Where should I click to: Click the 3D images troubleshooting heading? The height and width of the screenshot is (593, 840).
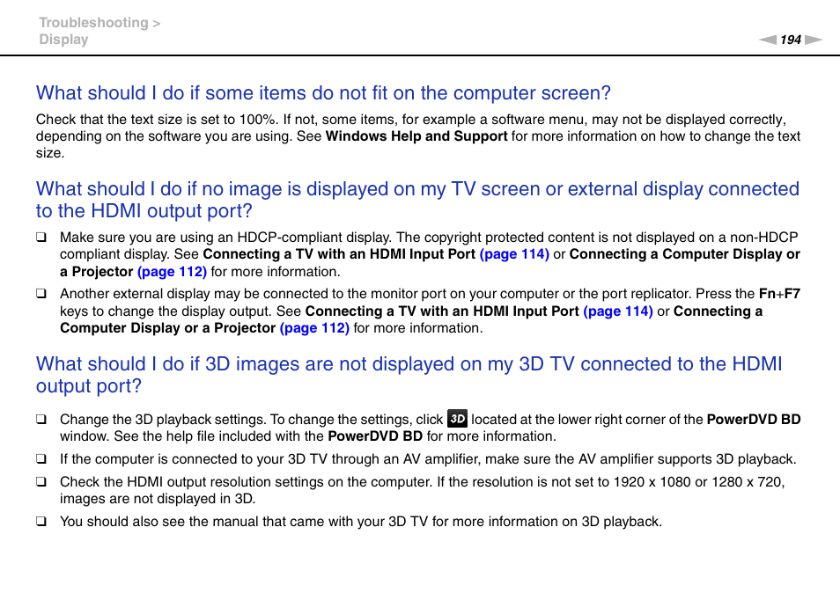[409, 375]
